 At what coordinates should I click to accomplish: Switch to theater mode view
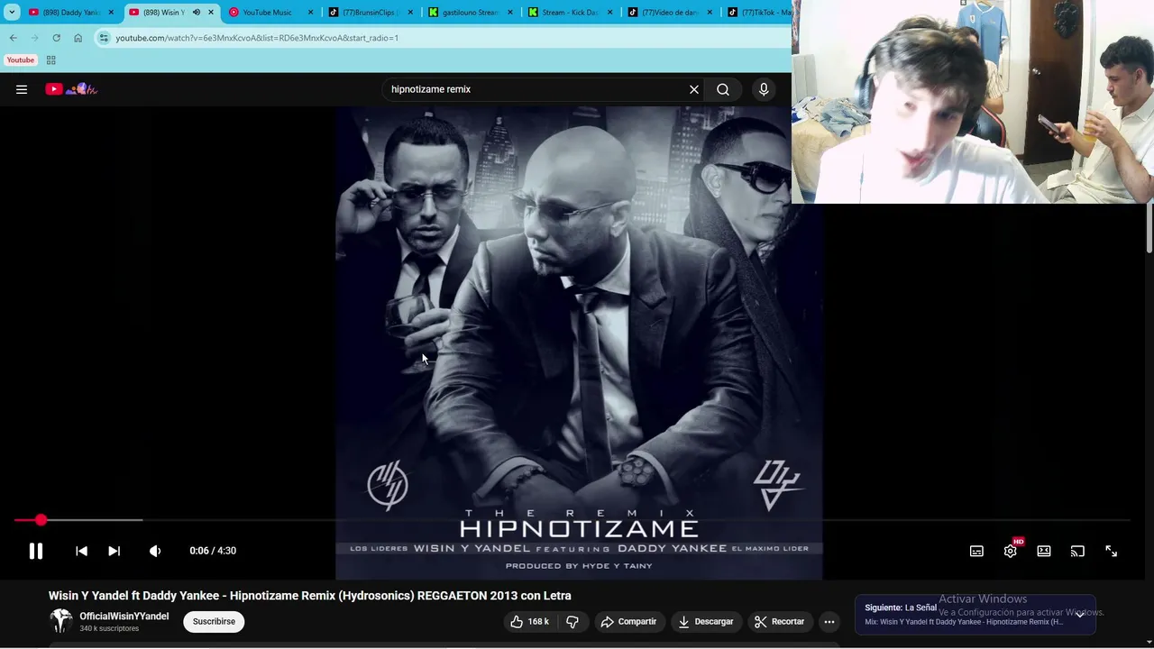1044,551
